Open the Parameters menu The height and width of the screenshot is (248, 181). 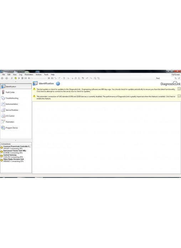click(x=29, y=74)
